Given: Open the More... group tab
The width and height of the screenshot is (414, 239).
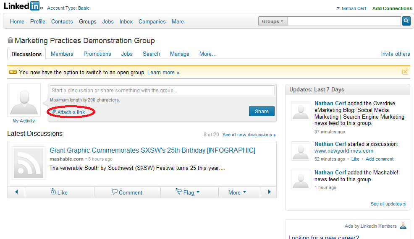Looking at the screenshot, I should 208,54.
